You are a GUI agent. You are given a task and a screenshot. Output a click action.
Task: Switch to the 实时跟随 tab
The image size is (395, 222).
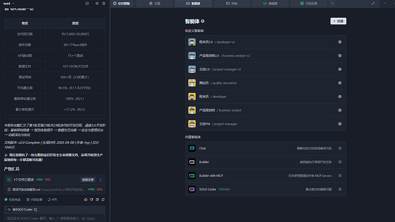pos(121,3)
